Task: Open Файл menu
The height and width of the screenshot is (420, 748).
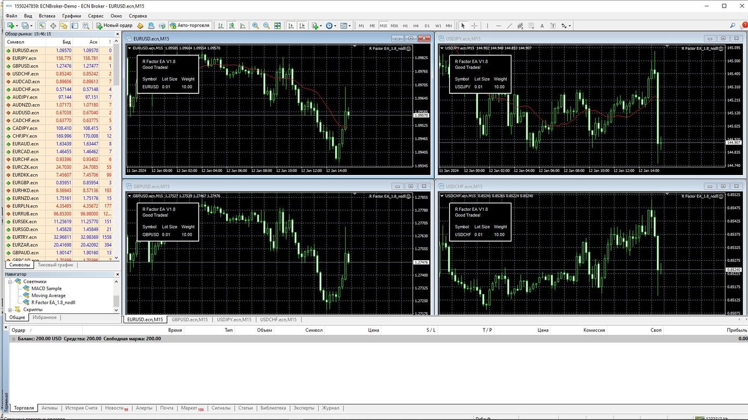Action: tap(11, 16)
